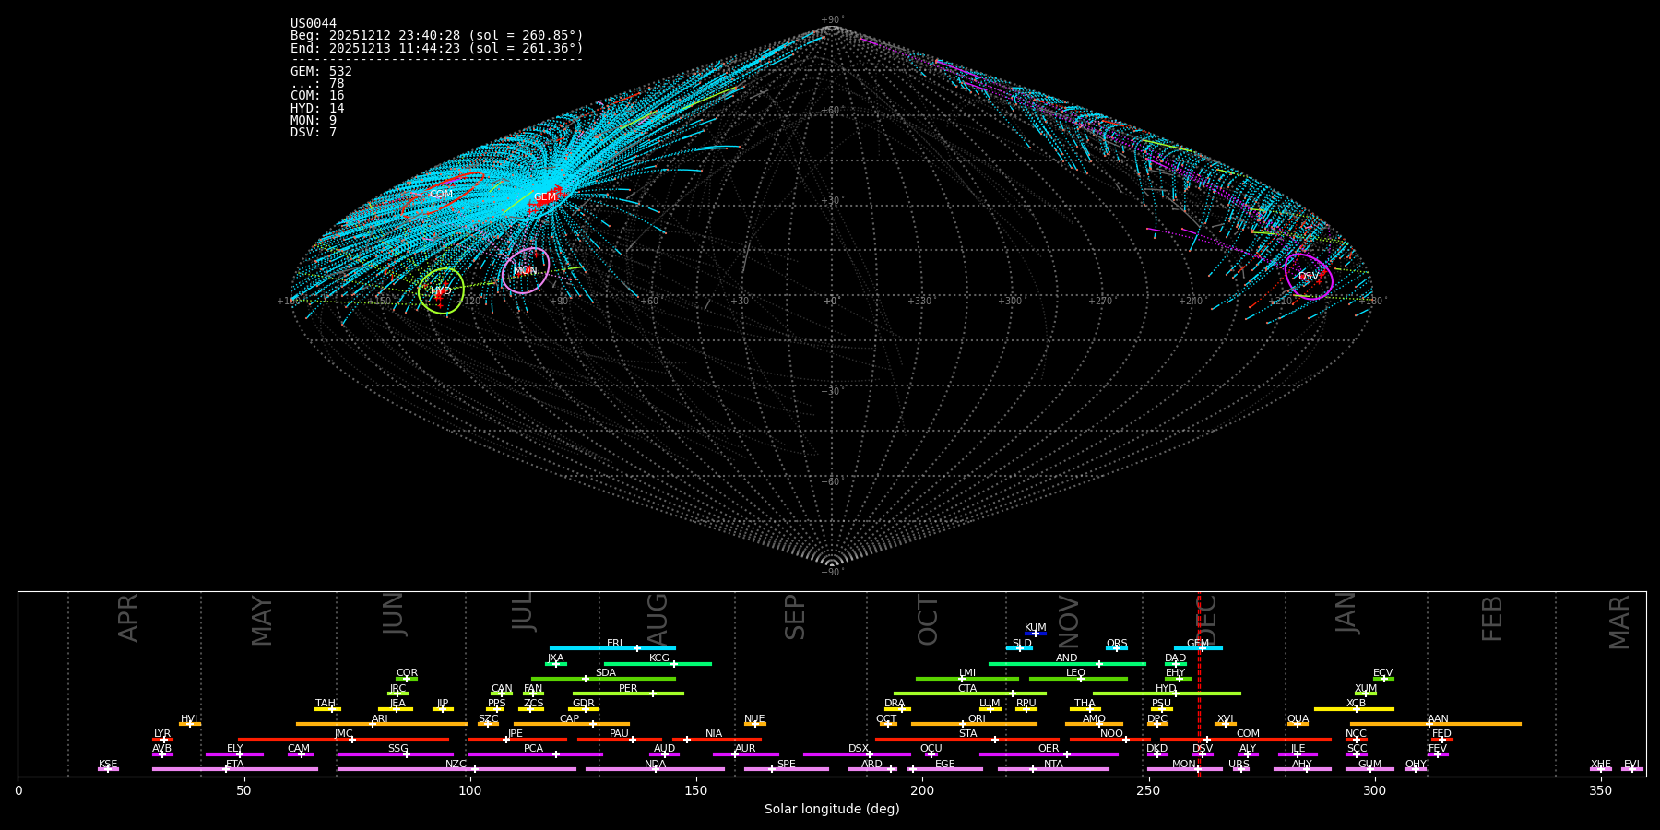Click the ARI shower bar on timeline
Image resolution: width=1660 pixels, height=830 pixels.
pos(382,724)
